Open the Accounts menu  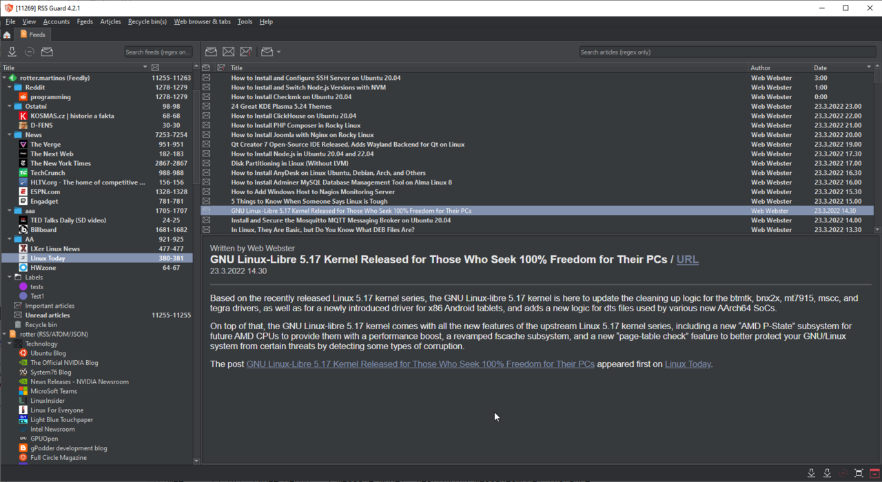tap(57, 21)
